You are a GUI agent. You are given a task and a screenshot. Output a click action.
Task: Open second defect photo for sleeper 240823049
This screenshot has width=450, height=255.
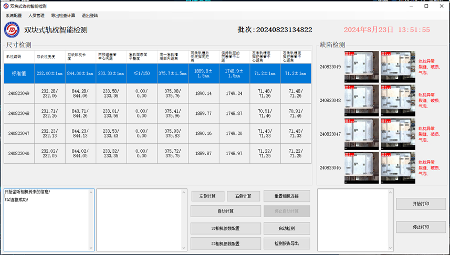pos(397,67)
